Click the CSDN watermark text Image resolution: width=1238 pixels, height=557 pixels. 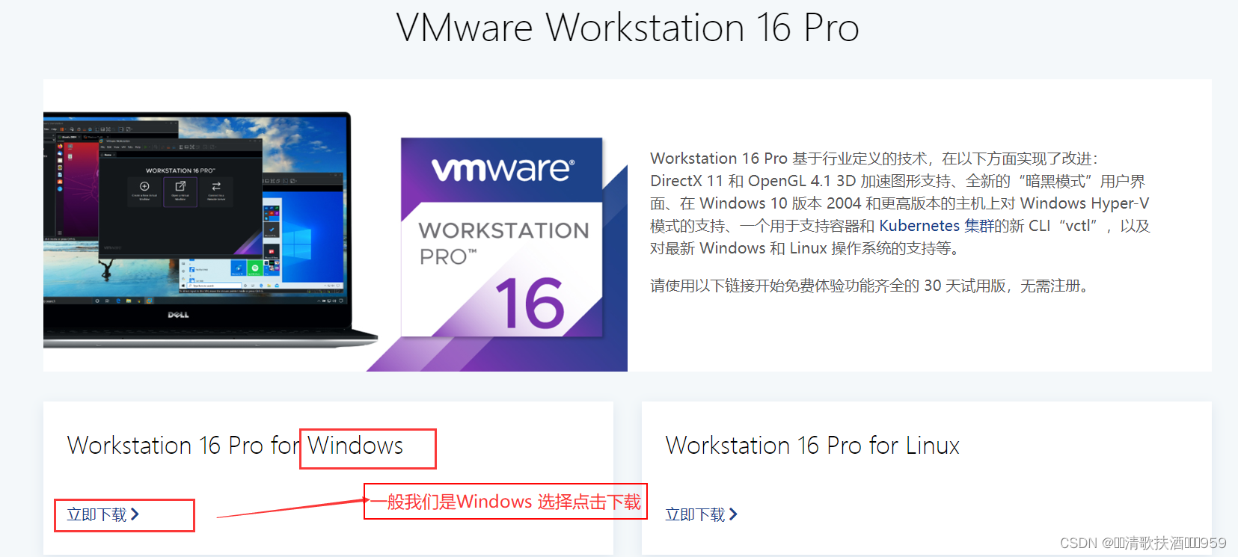tap(1143, 543)
